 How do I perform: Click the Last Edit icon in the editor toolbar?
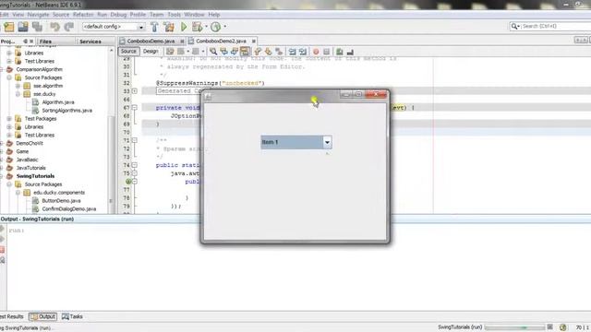(170, 52)
